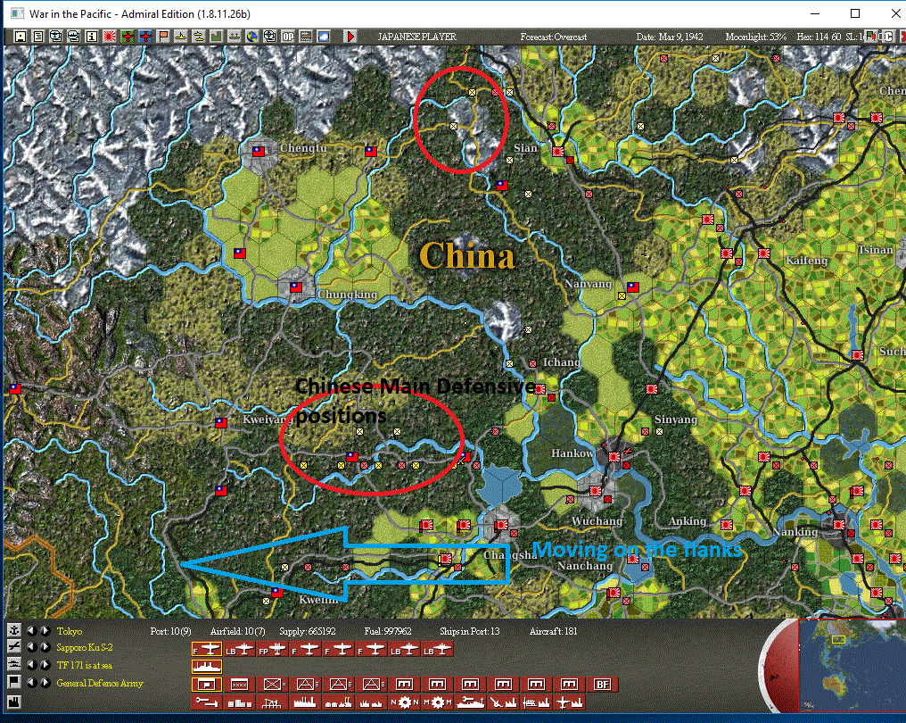Click the green industry graph toolbar icon

click(217, 37)
